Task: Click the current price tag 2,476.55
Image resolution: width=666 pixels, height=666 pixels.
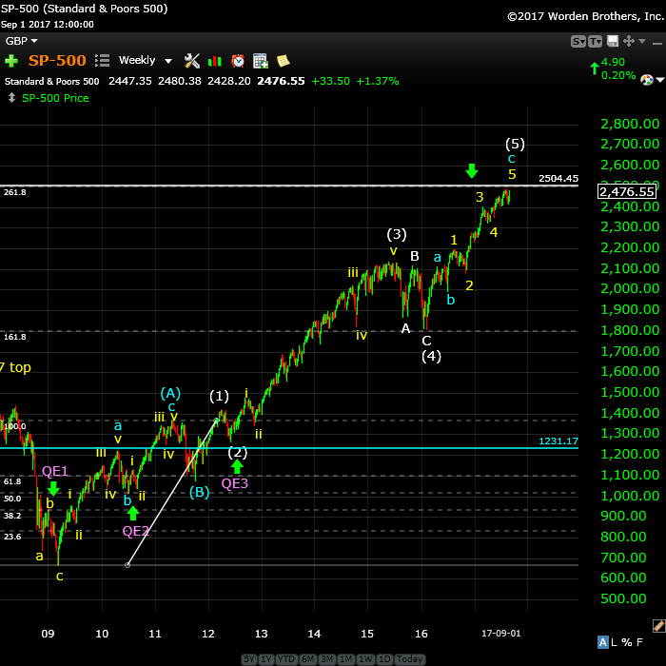Action: 627,191
